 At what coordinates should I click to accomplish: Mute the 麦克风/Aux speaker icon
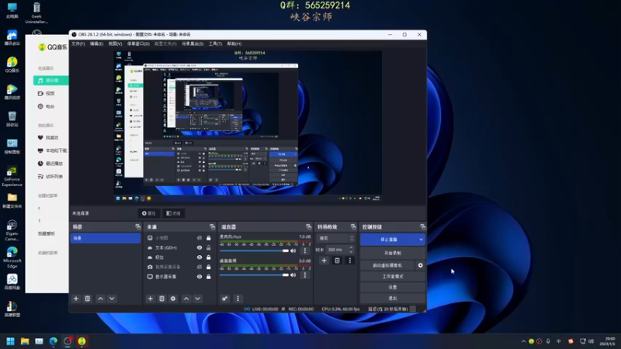tap(293, 251)
